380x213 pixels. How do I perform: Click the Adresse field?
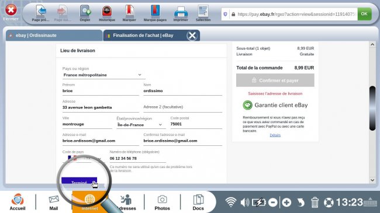(x=101, y=107)
